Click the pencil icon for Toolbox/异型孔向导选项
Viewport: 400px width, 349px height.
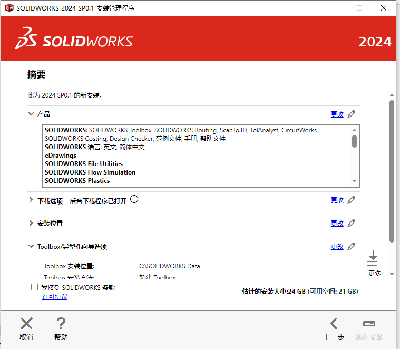coord(352,246)
